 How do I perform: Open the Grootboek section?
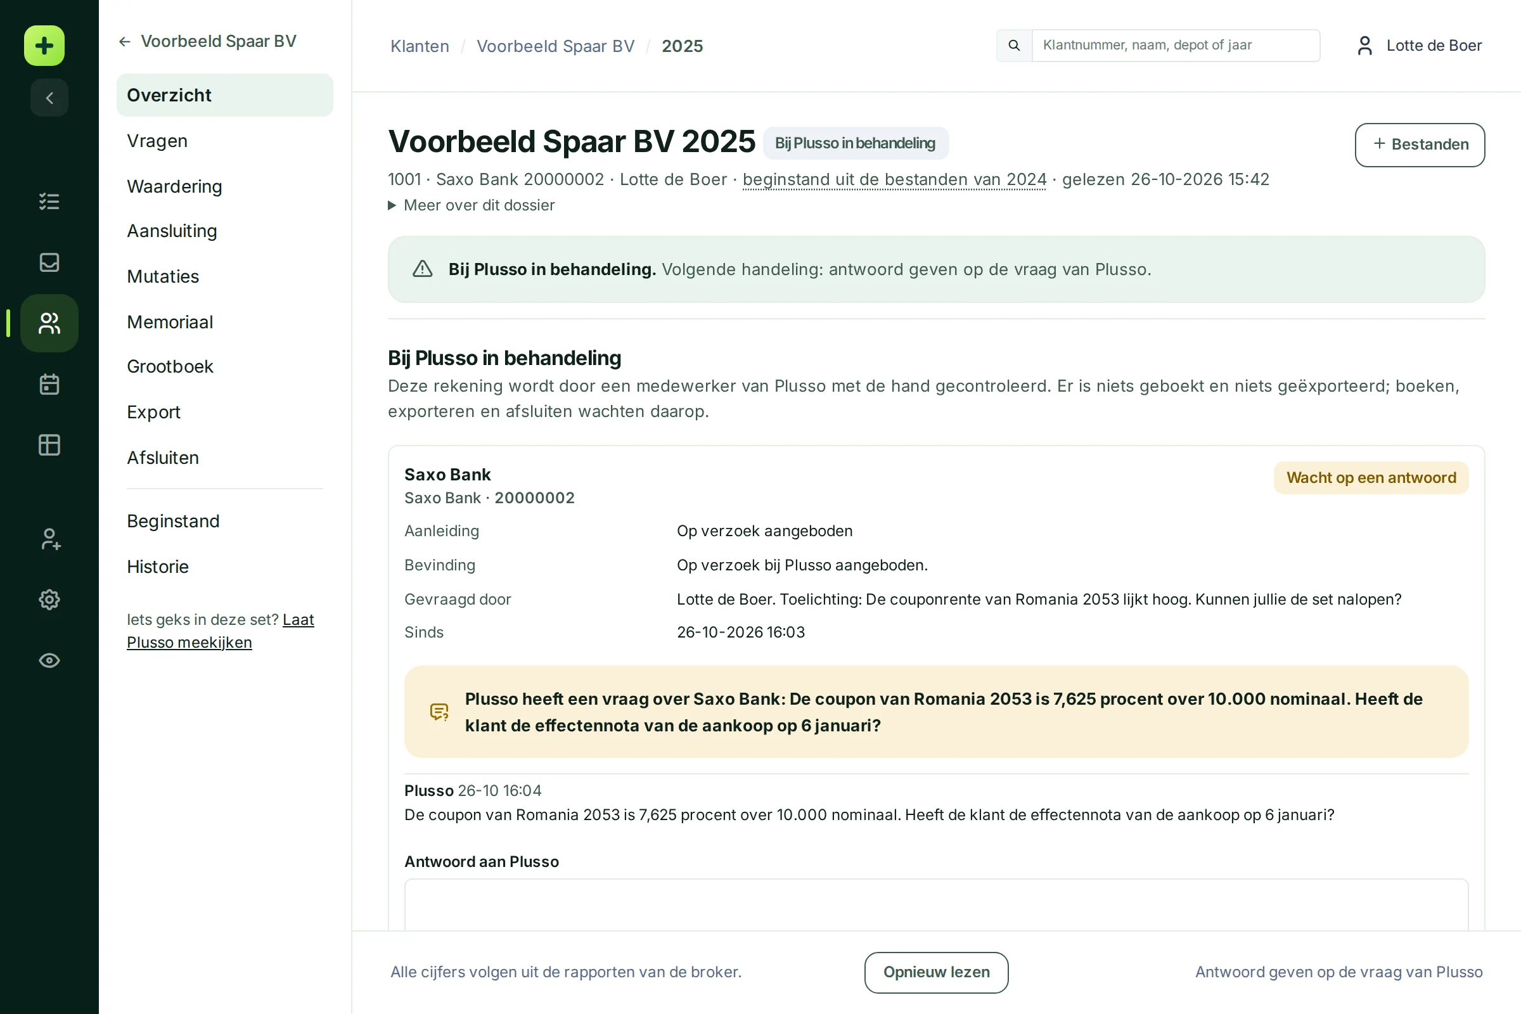[225, 367]
